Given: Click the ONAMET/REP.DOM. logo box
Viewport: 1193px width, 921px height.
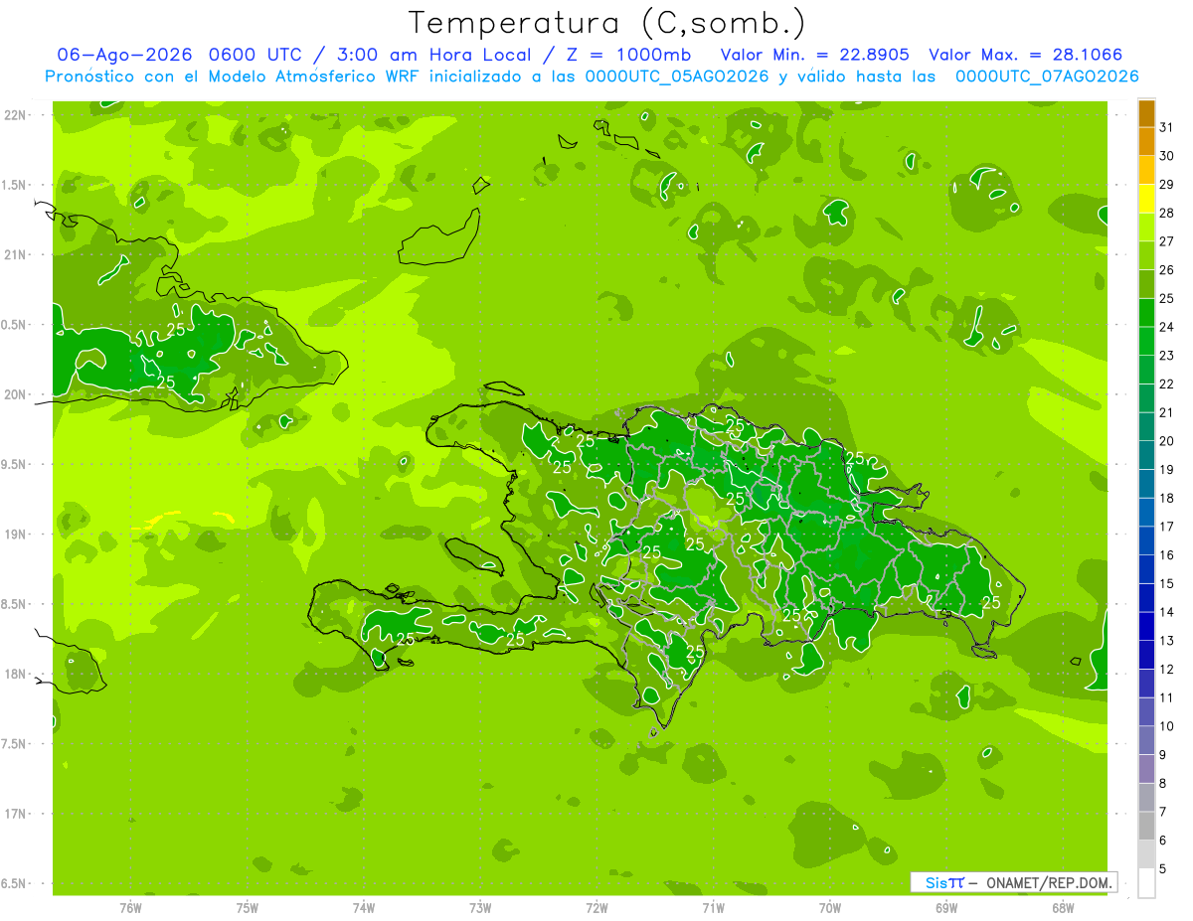Looking at the screenshot, I should pyautogui.click(x=1013, y=882).
